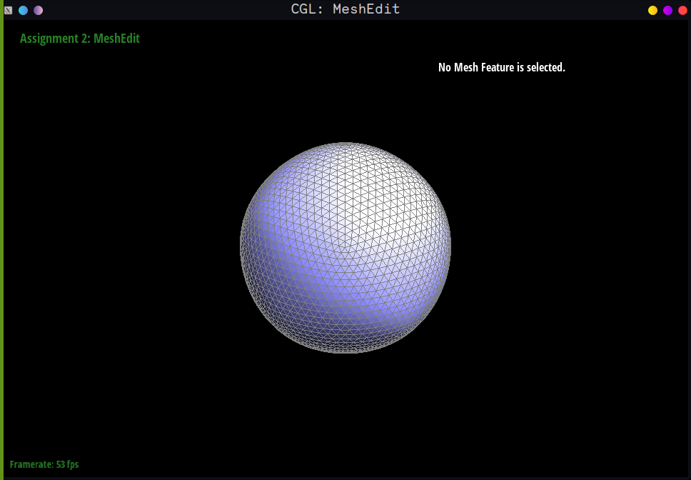Minimize window with the yellow circle button
This screenshot has width=691, height=480.
[652, 10]
